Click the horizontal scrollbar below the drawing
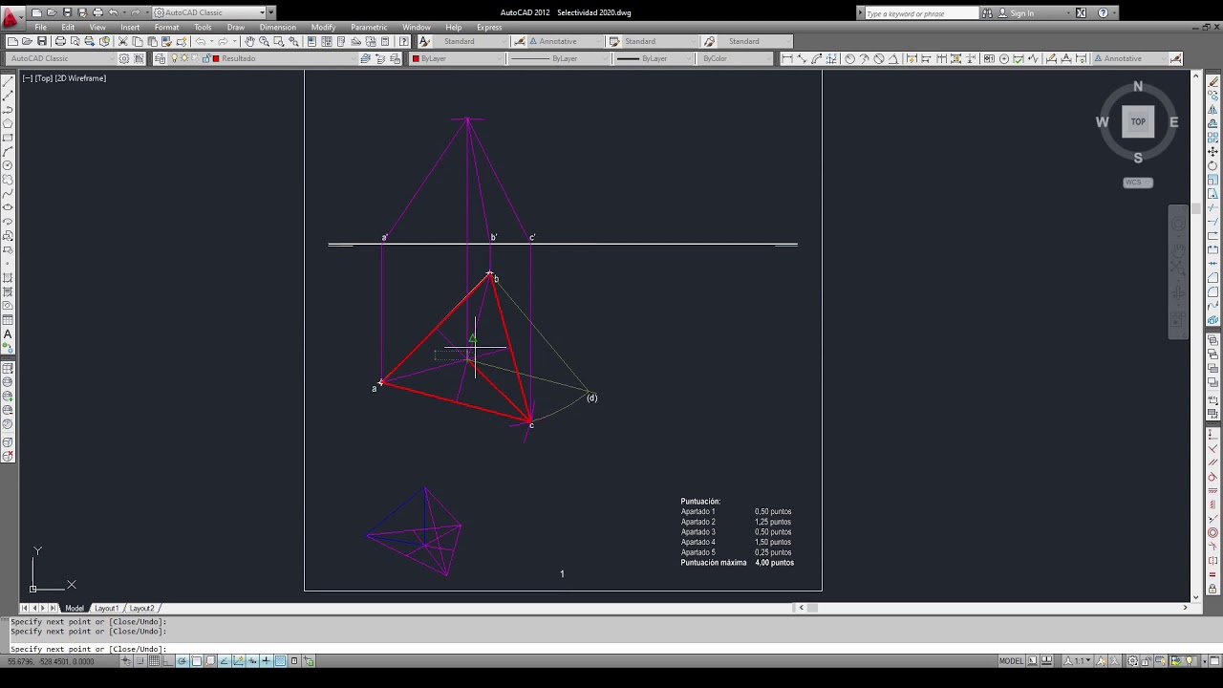 click(994, 608)
